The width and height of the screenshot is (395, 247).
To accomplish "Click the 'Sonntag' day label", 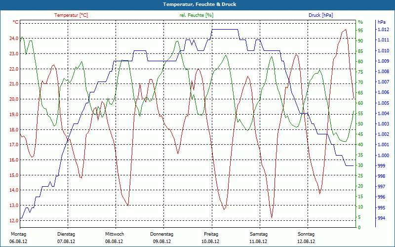I will [306, 234].
